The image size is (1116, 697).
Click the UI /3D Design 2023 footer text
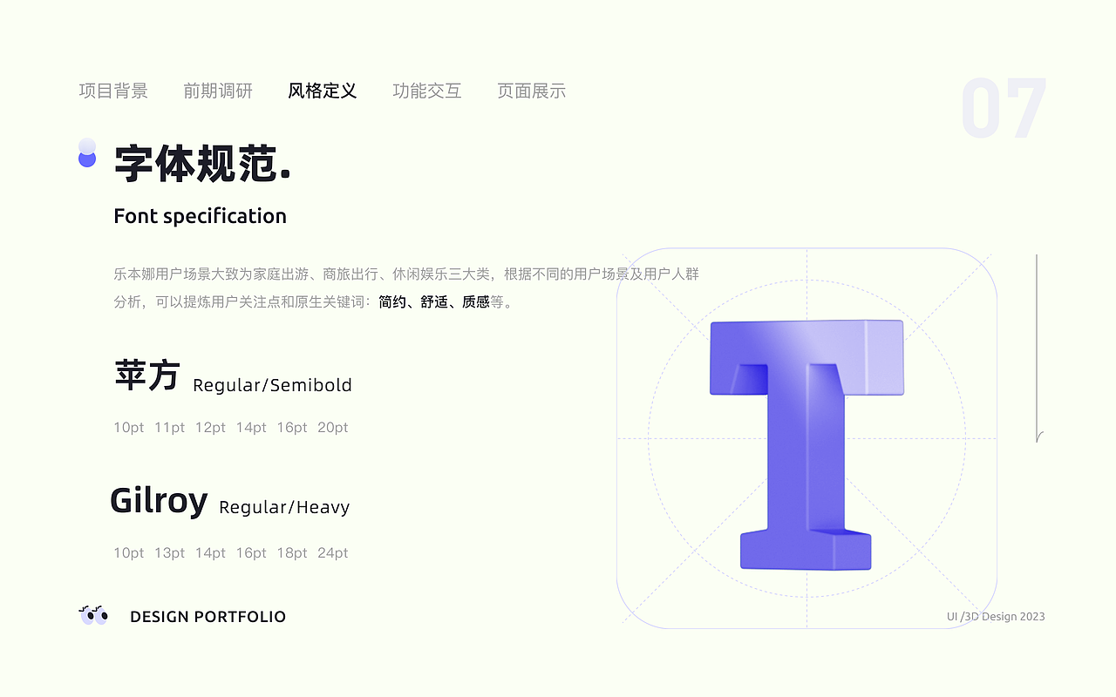996,617
